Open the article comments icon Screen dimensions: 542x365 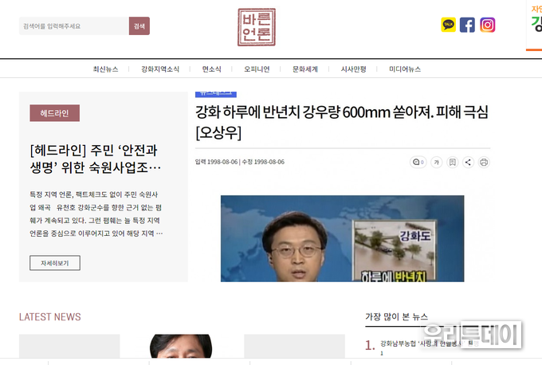[x=418, y=162]
